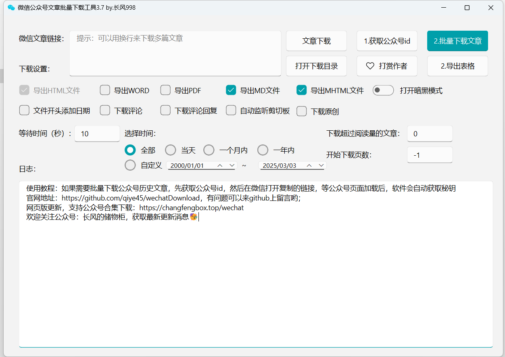Increment end date with up arrow
The height and width of the screenshot is (357, 505).
tap(309, 165)
